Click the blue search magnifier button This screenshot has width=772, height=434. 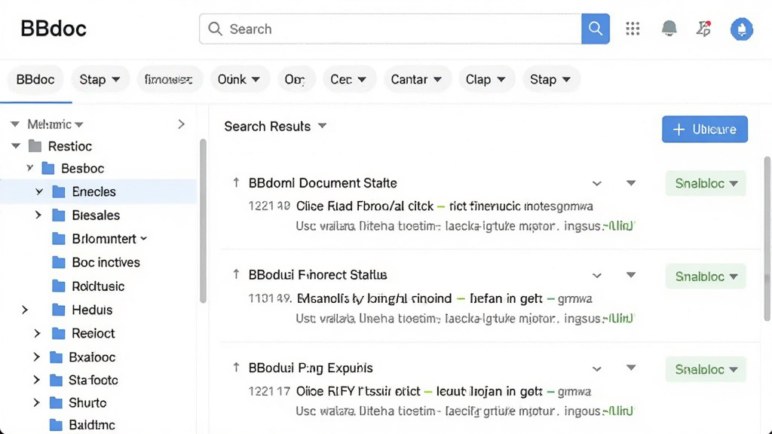[x=596, y=29]
